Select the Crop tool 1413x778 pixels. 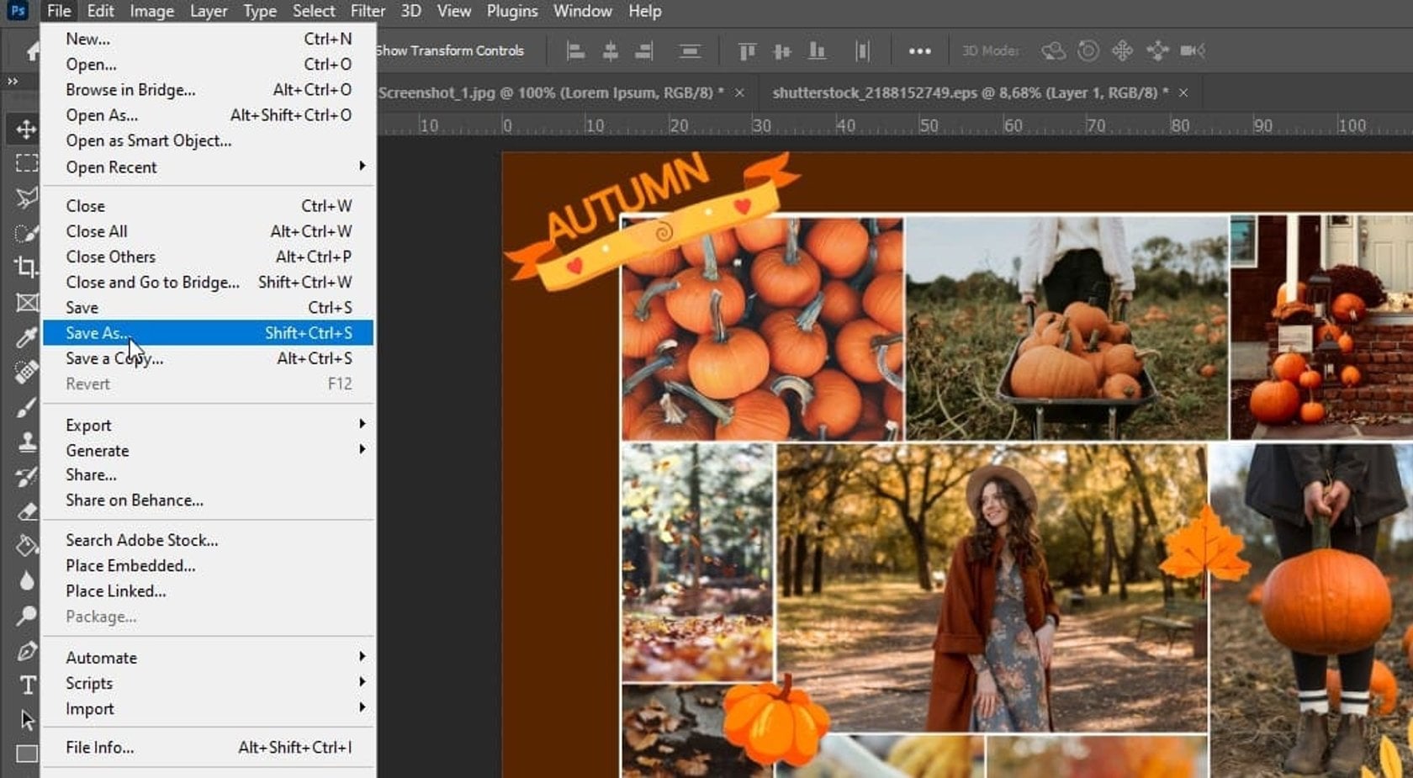coord(26,267)
